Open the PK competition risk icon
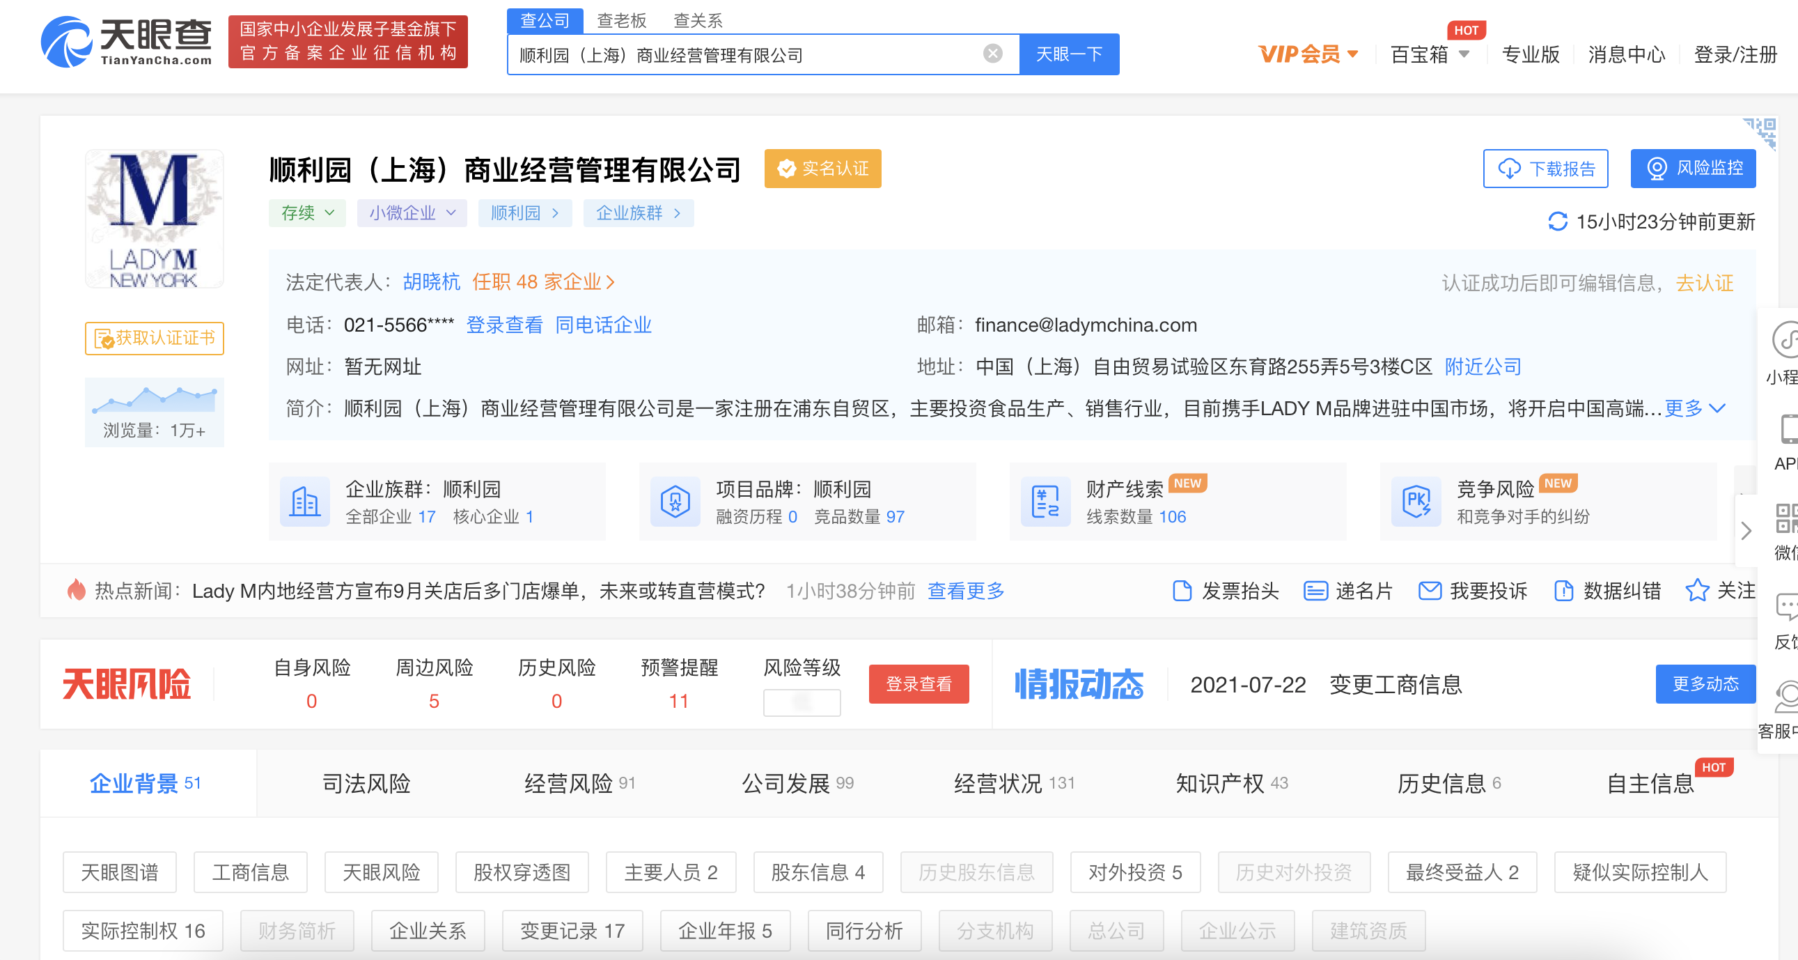Image resolution: width=1798 pixels, height=960 pixels. 1416,502
